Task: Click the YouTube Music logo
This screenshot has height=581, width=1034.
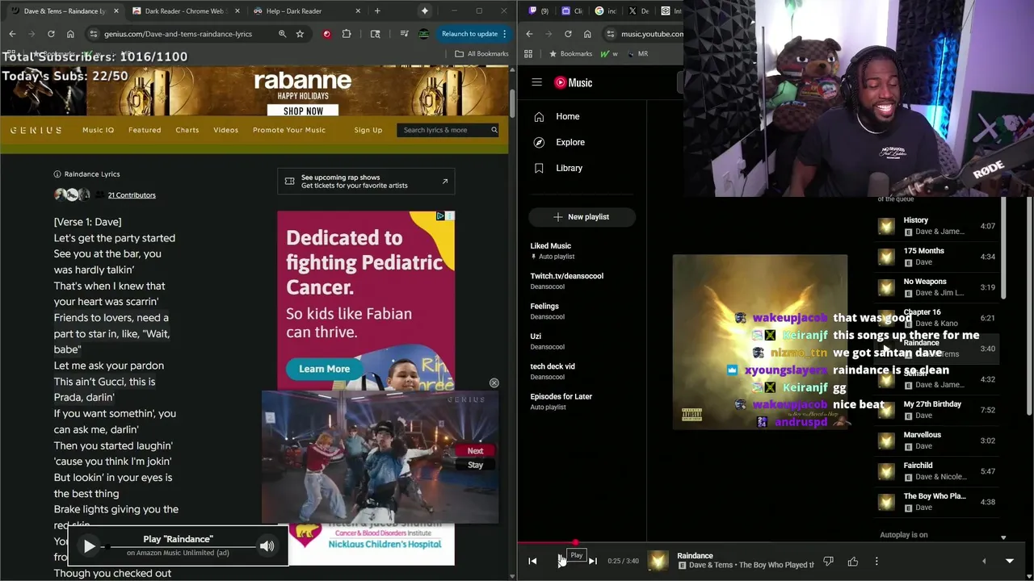Action: point(574,82)
